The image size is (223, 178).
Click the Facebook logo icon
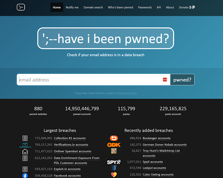coord(25,176)
